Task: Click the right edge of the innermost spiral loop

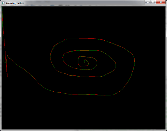Action: pos(97,63)
